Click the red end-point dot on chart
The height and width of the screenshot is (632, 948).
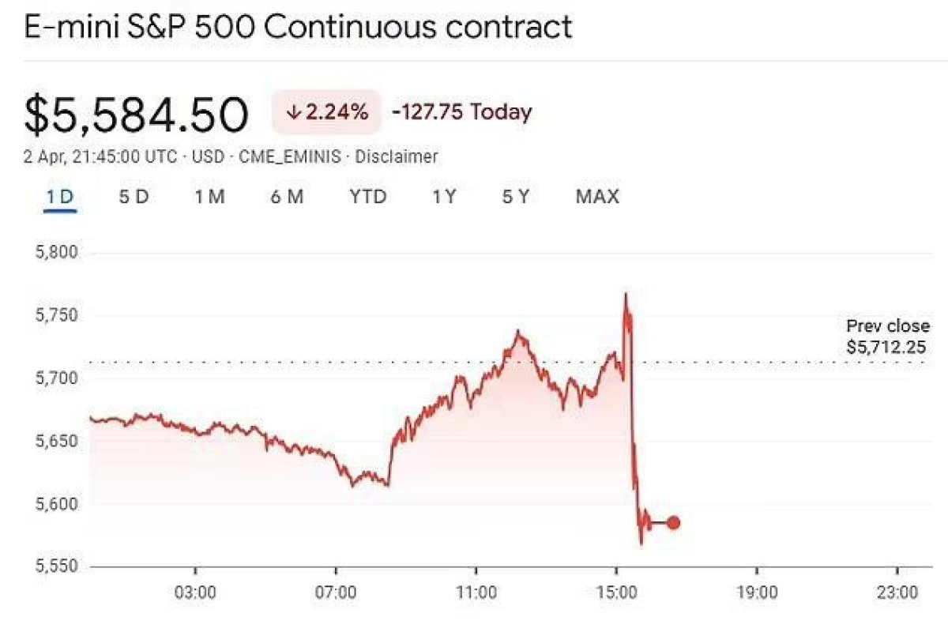[673, 522]
